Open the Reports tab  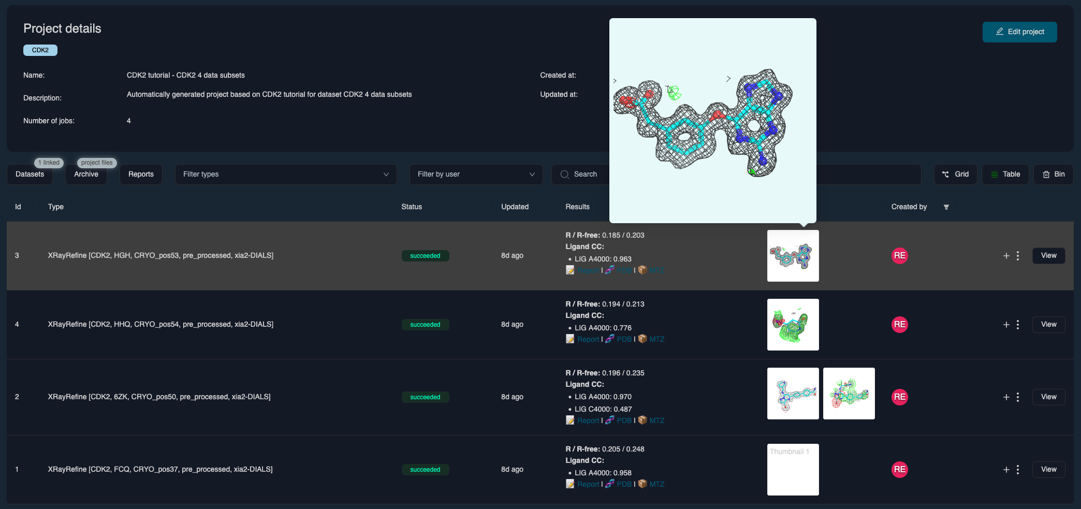141,174
